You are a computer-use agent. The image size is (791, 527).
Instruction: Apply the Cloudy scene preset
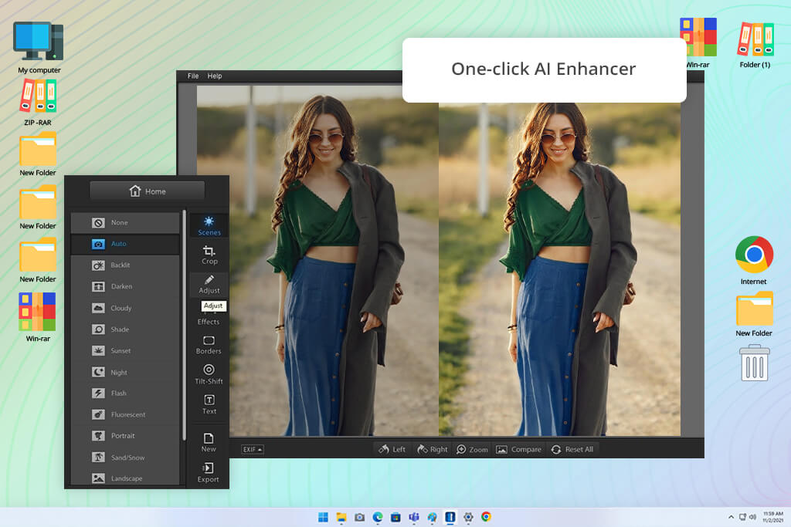click(x=125, y=308)
